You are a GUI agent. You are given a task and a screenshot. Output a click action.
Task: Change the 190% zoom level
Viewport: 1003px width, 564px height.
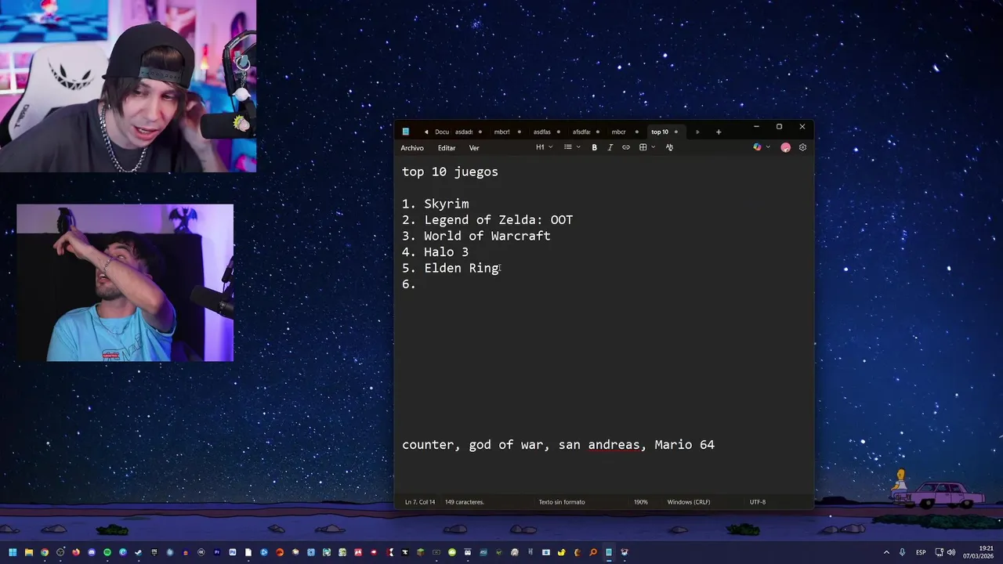point(641,502)
